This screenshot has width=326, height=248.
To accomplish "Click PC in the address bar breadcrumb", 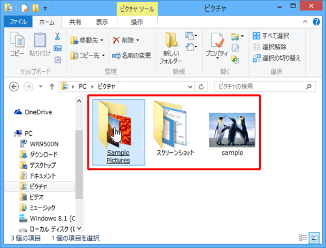I will pyautogui.click(x=83, y=87).
